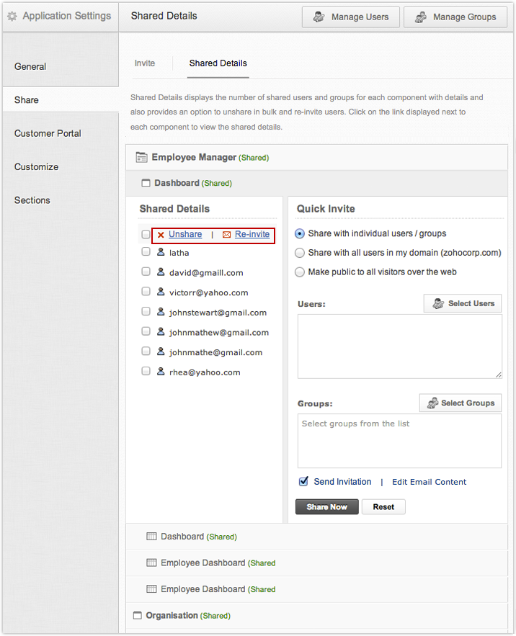Image resolution: width=516 pixels, height=636 pixels.
Task: Click the user icon beside latha
Action: coord(161,253)
